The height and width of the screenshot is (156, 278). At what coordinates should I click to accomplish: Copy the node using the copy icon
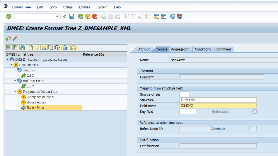click(50, 47)
